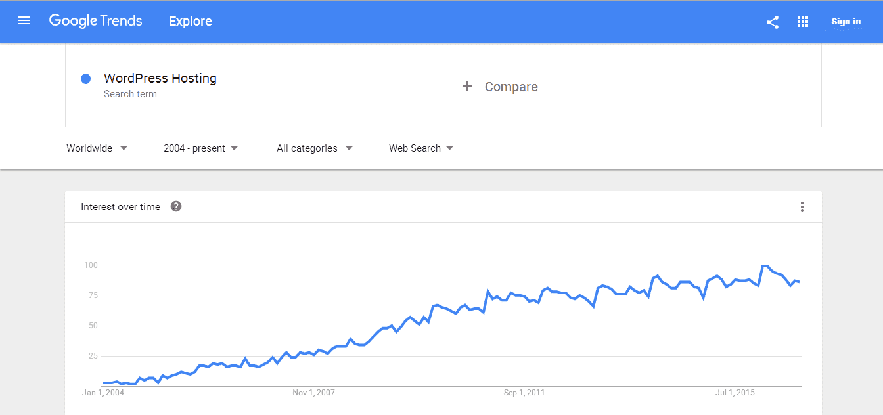The height and width of the screenshot is (415, 883).
Task: Click the plus icon next to Compare
Action: coord(467,86)
